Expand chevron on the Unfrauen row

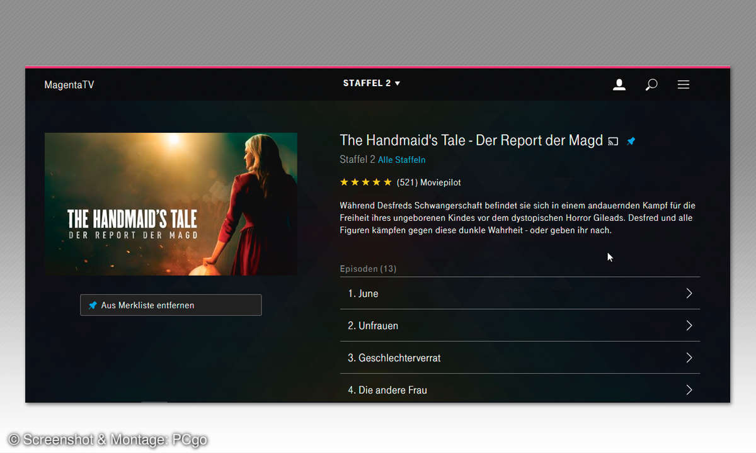tap(689, 325)
